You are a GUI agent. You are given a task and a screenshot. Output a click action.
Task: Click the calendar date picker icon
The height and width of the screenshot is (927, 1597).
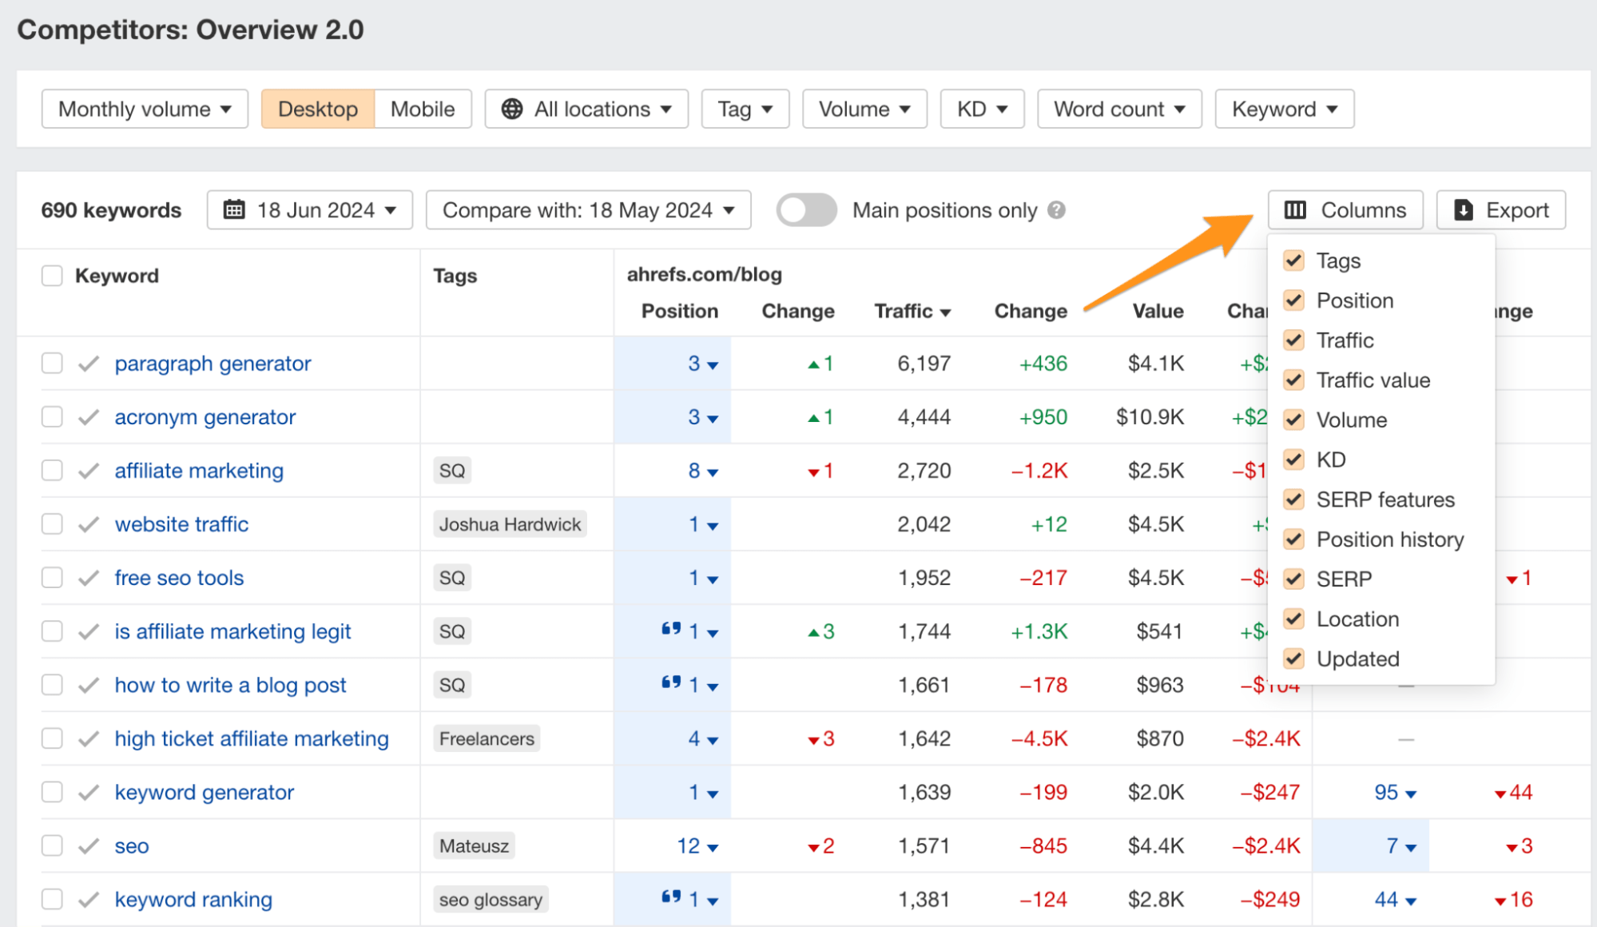[x=232, y=209]
